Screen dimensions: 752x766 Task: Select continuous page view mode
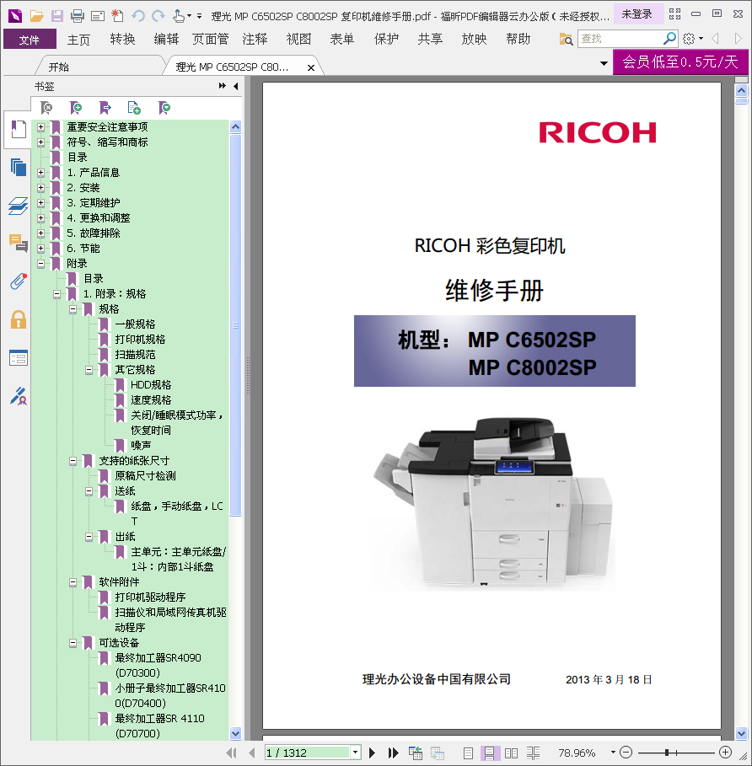click(489, 753)
